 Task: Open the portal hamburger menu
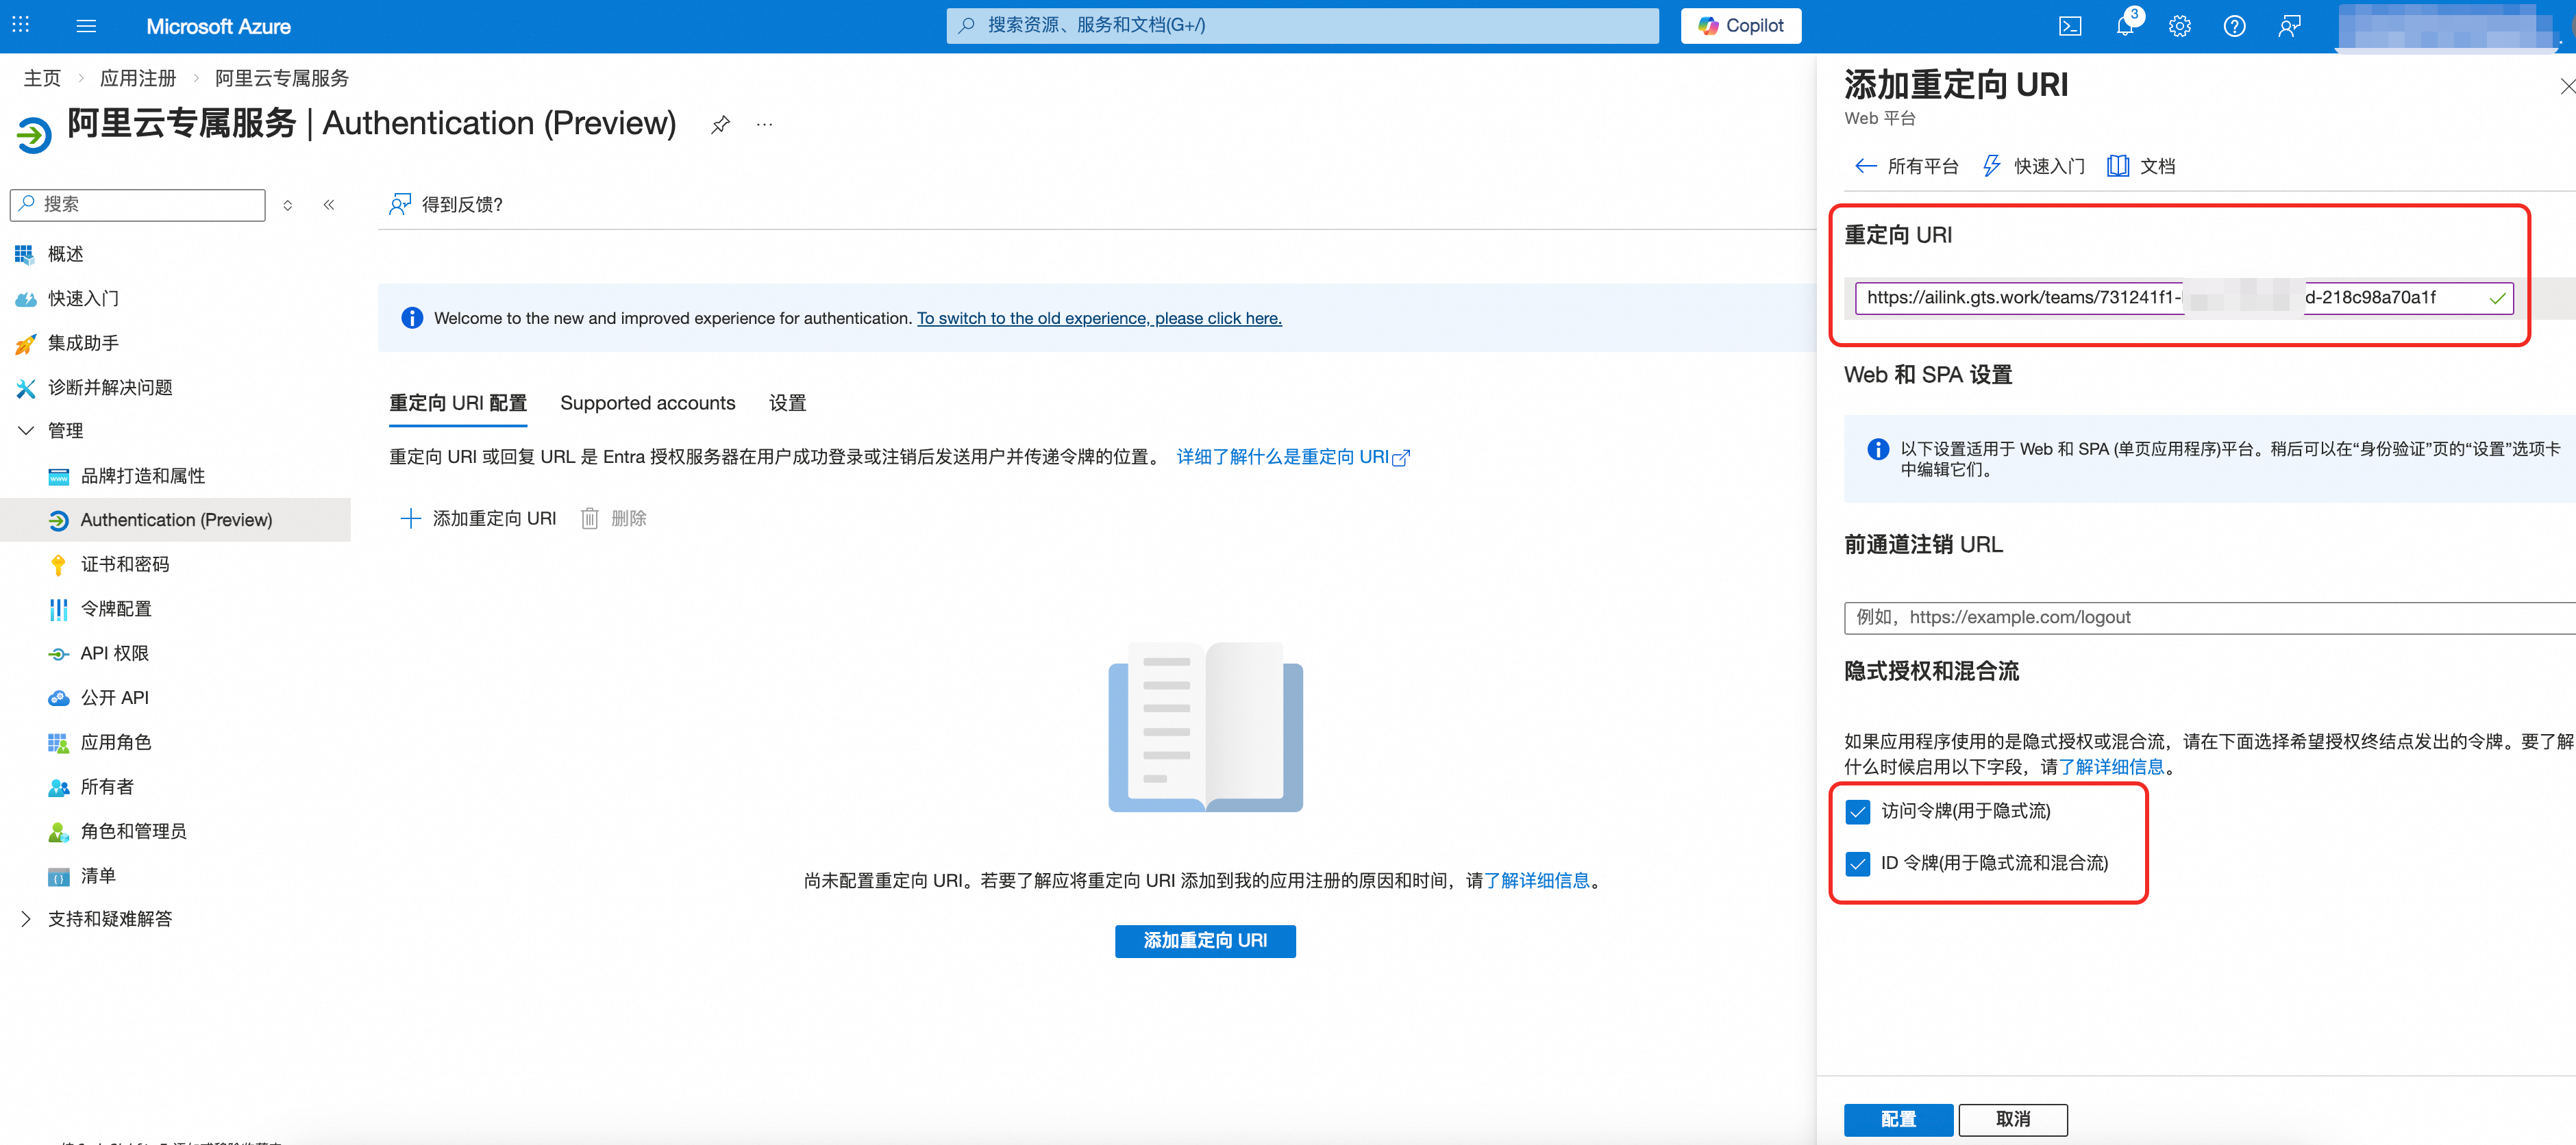[x=86, y=27]
